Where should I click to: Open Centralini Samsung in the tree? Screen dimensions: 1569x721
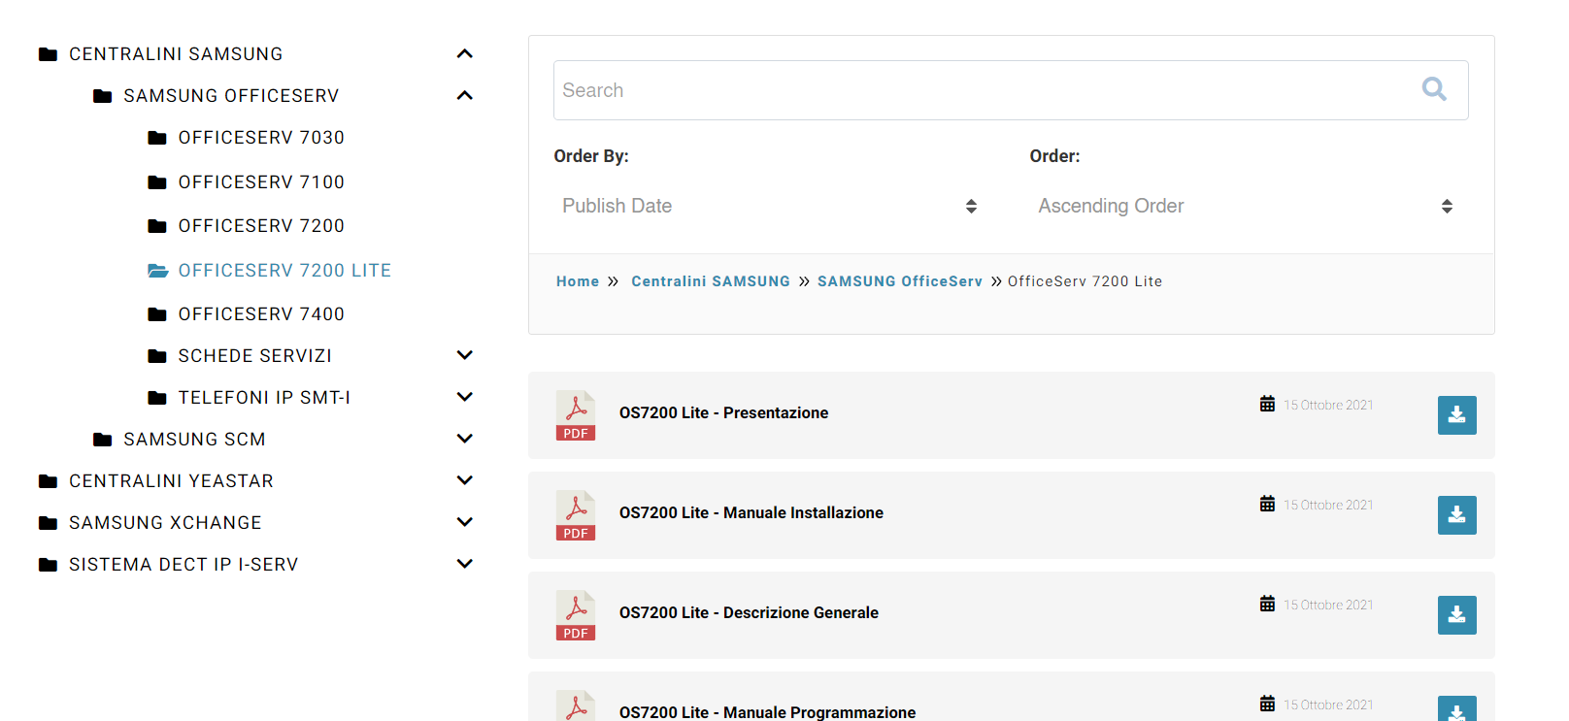pyautogui.click(x=176, y=54)
